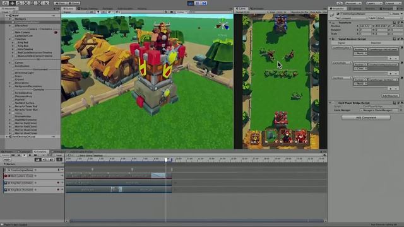Go to next frame in Timeline
The width and height of the screenshot is (404, 227).
point(30,155)
